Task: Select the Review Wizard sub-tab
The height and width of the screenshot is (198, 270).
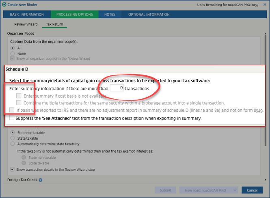Action: [x=26, y=24]
